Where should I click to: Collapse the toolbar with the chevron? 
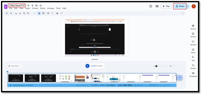pyautogui.click(x=182, y=13)
